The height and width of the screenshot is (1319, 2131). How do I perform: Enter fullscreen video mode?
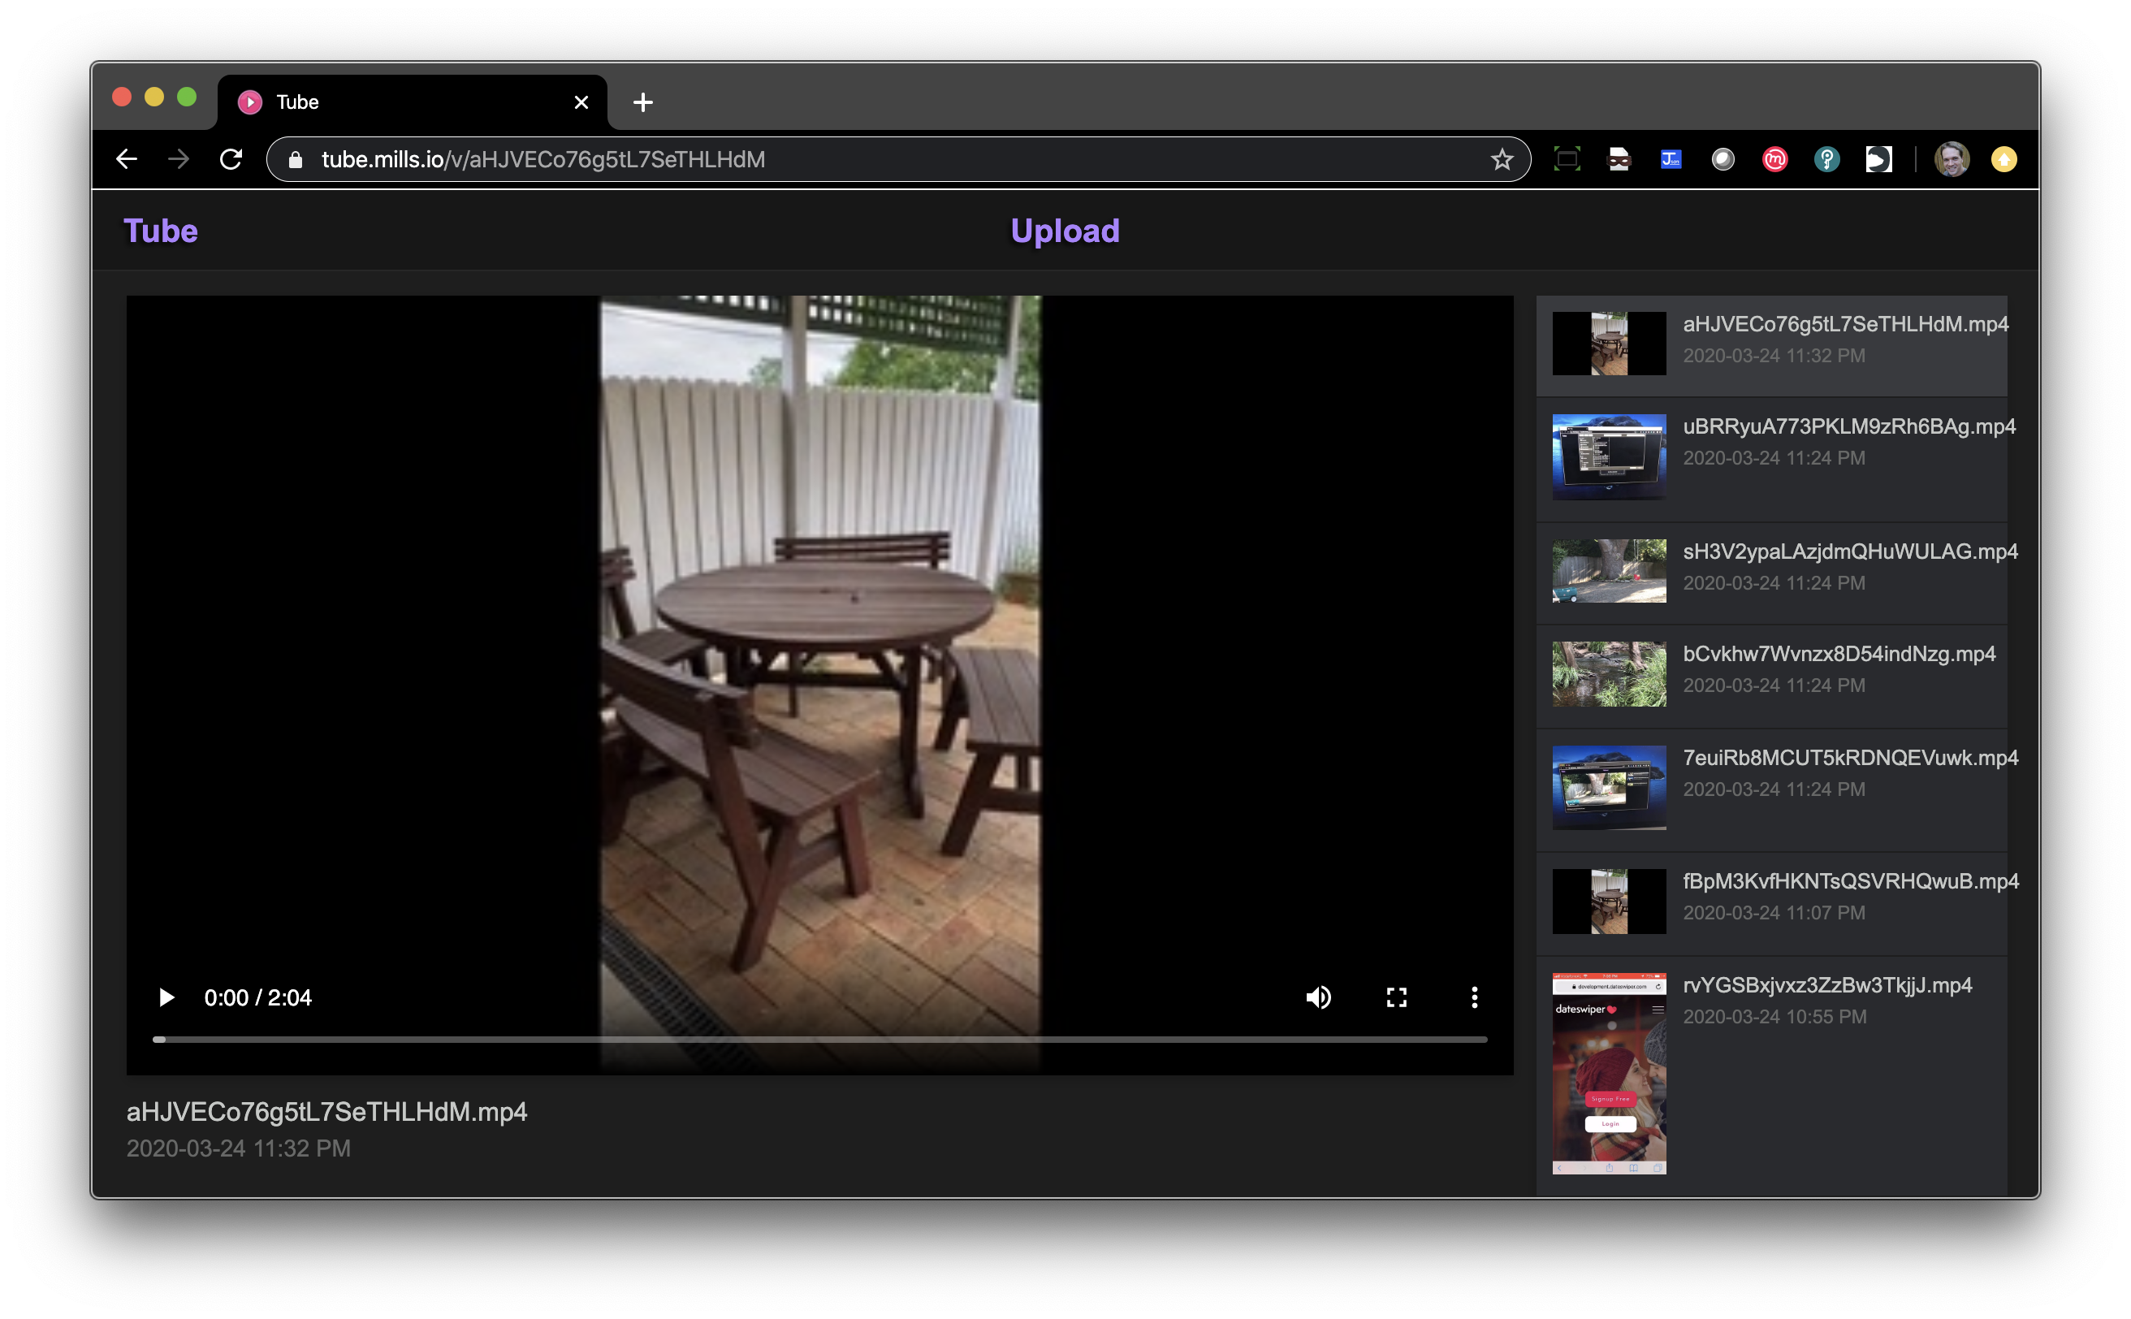pyautogui.click(x=1397, y=997)
